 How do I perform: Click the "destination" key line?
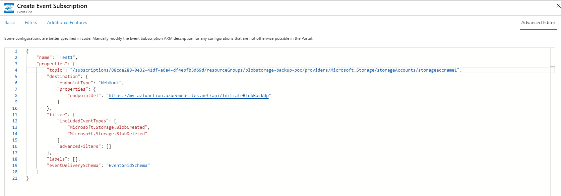(67, 77)
